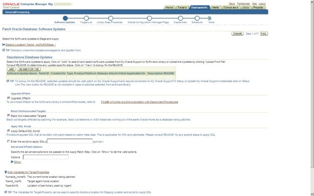The height and width of the screenshot is (196, 314).
Task: Click the Next button
Action: coord(264,33)
